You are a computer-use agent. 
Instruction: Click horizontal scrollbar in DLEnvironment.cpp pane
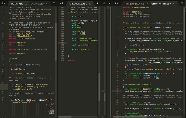[x=130, y=117]
